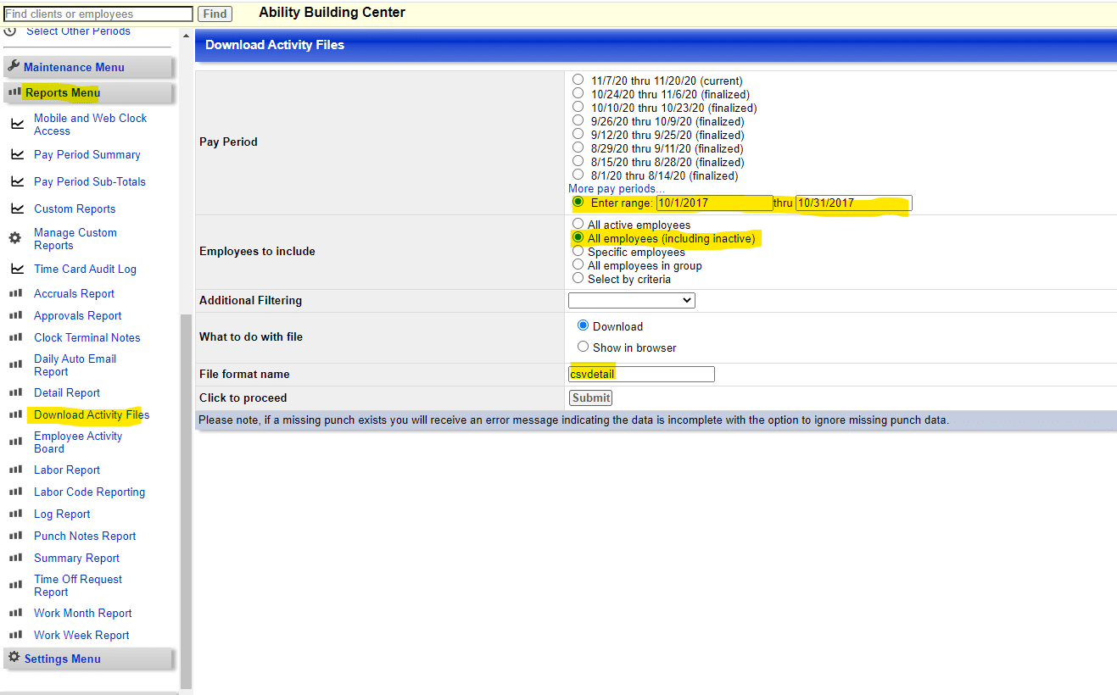This screenshot has height=695, width=1117.
Task: Open the Detail Report page
Action: (67, 393)
